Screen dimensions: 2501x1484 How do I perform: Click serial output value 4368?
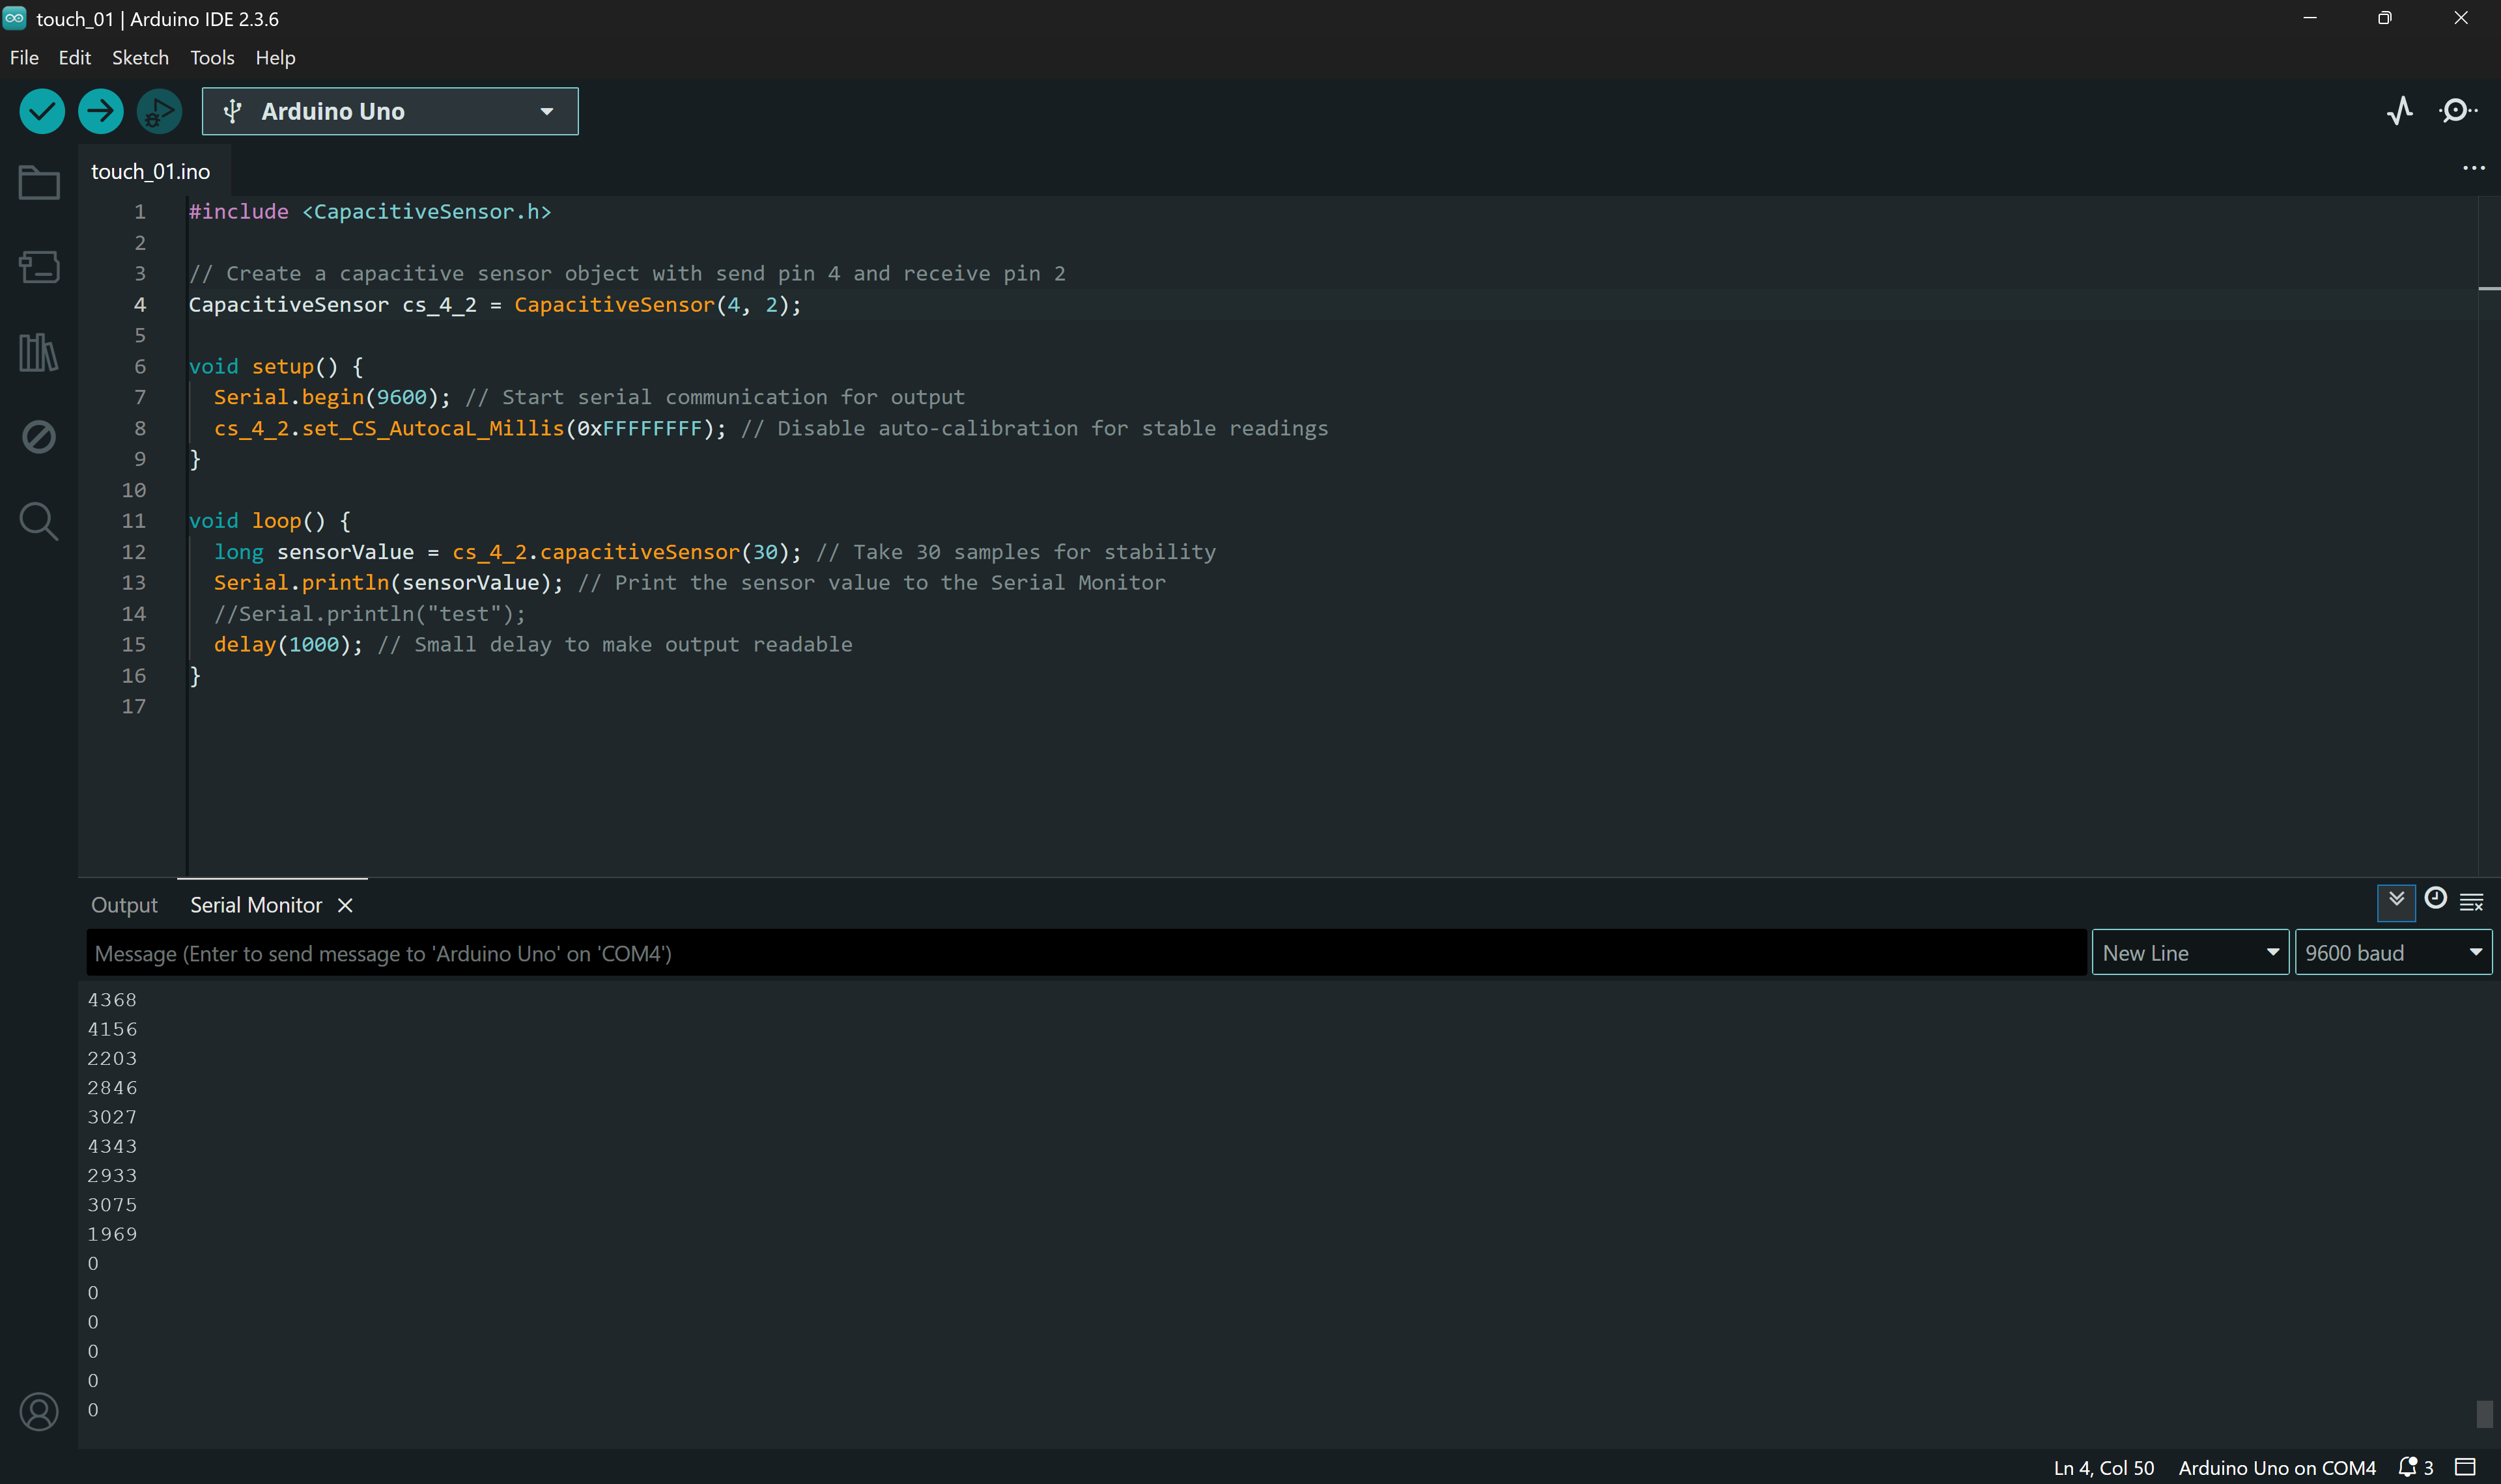112,1000
